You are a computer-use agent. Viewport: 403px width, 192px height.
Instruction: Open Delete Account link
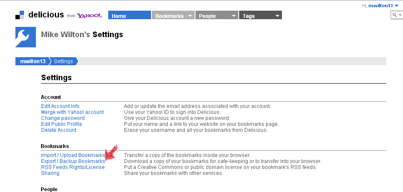pyautogui.click(x=59, y=130)
